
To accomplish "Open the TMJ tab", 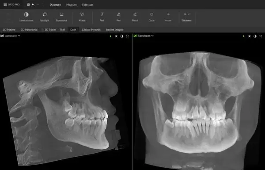I will [62, 30].
